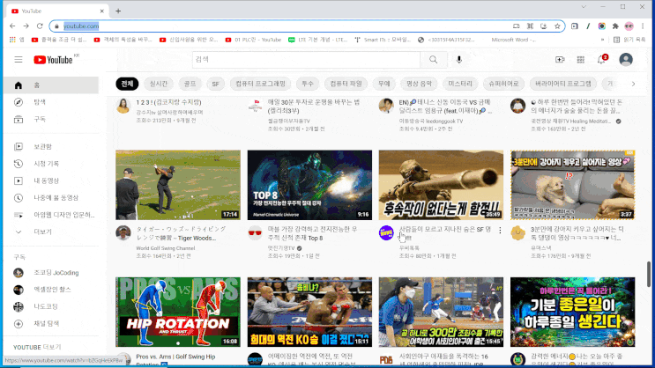Open the Chrome three-dot menu
Screen dimensions: 655x368
[643, 26]
